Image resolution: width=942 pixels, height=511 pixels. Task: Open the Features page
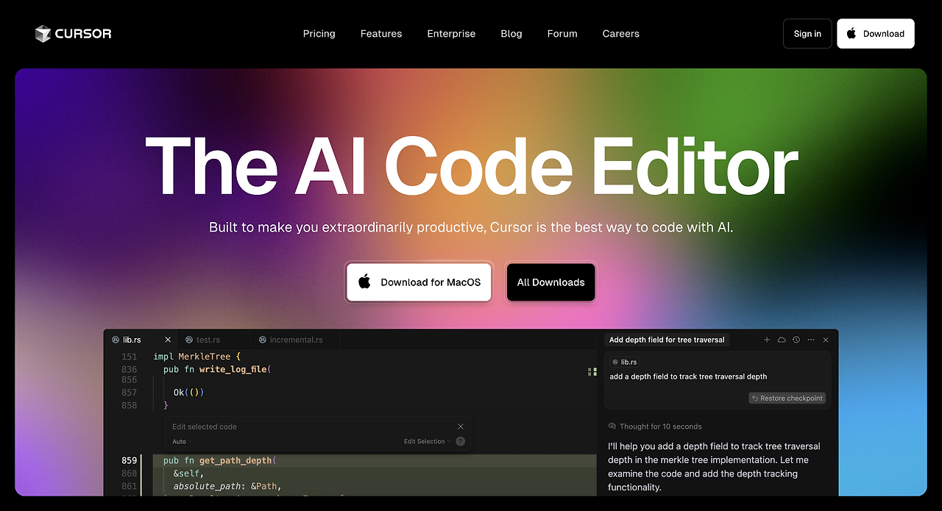[x=381, y=34]
